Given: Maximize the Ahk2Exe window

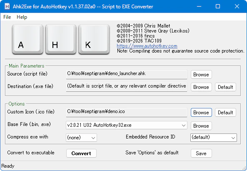Looking at the screenshot, I should [x=218, y=7].
